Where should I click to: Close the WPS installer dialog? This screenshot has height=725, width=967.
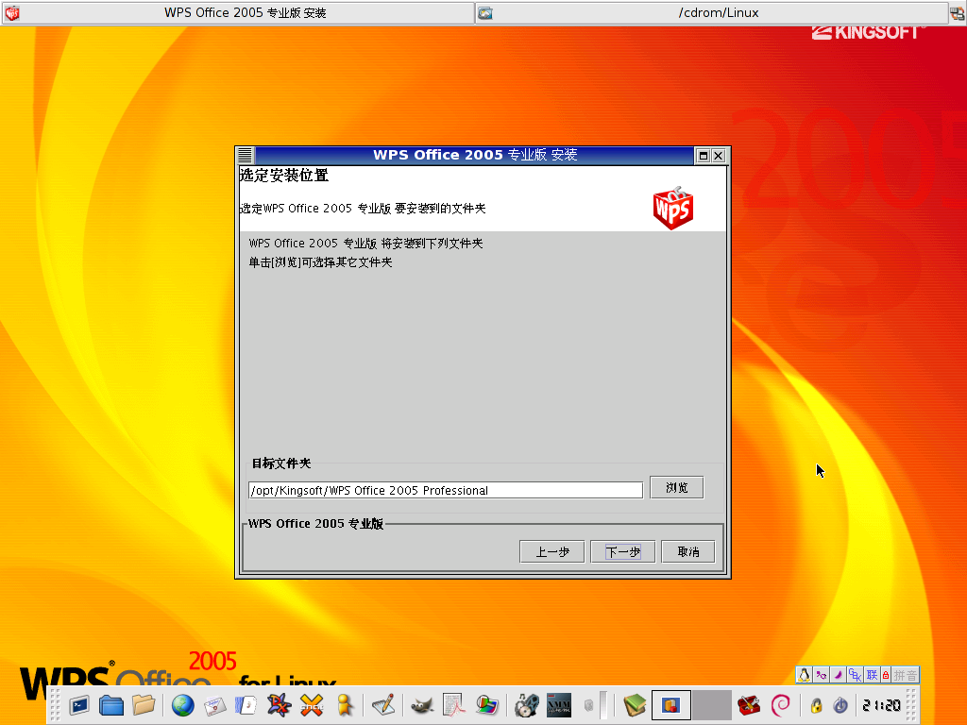(719, 156)
